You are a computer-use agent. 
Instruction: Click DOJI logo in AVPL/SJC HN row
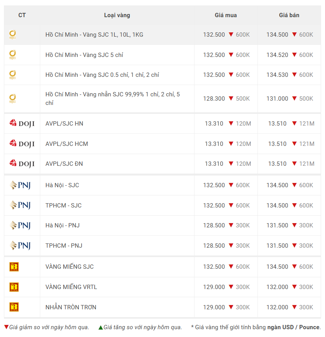(x=22, y=124)
